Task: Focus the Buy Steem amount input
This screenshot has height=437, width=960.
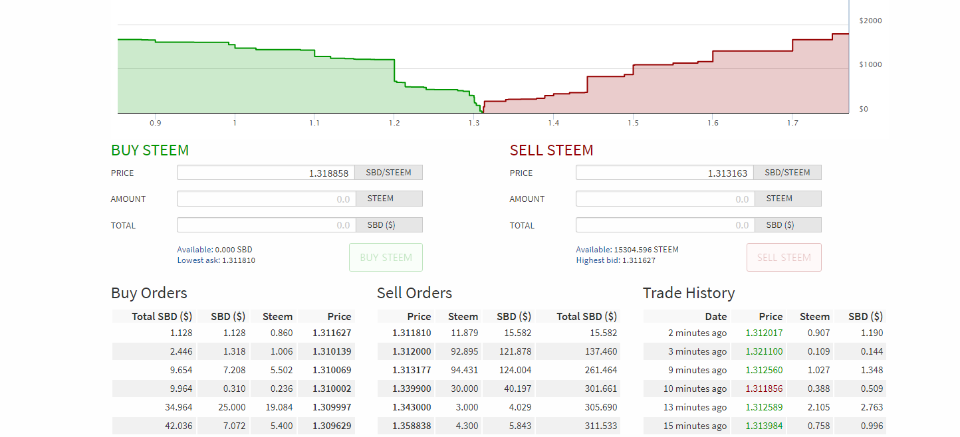Action: point(266,199)
